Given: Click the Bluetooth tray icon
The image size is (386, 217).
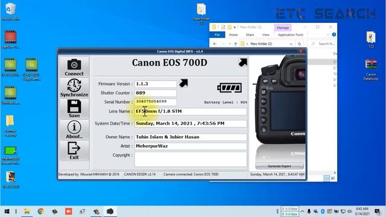Looking at the screenshot, I should click(x=323, y=212).
